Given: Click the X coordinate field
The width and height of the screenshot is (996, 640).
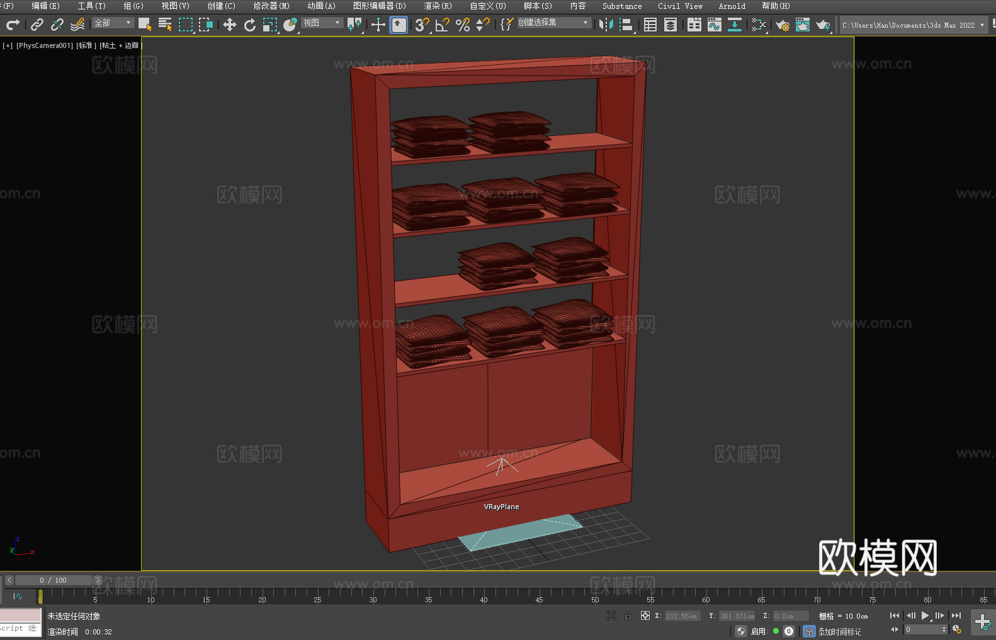Looking at the screenshot, I should pos(682,616).
